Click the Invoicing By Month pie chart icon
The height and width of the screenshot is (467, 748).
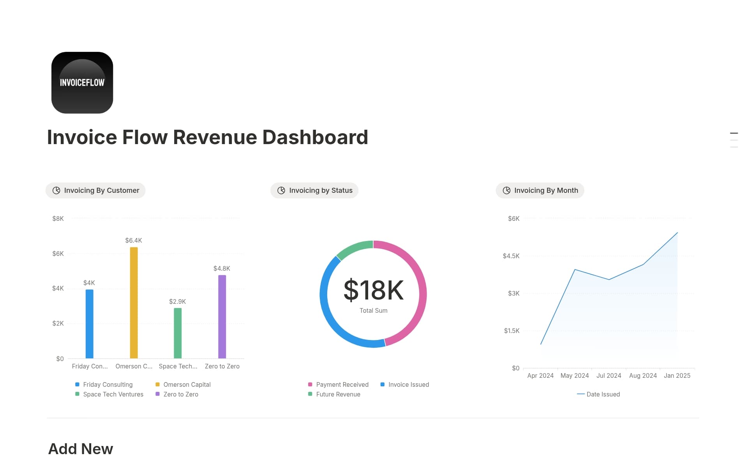[x=506, y=190]
